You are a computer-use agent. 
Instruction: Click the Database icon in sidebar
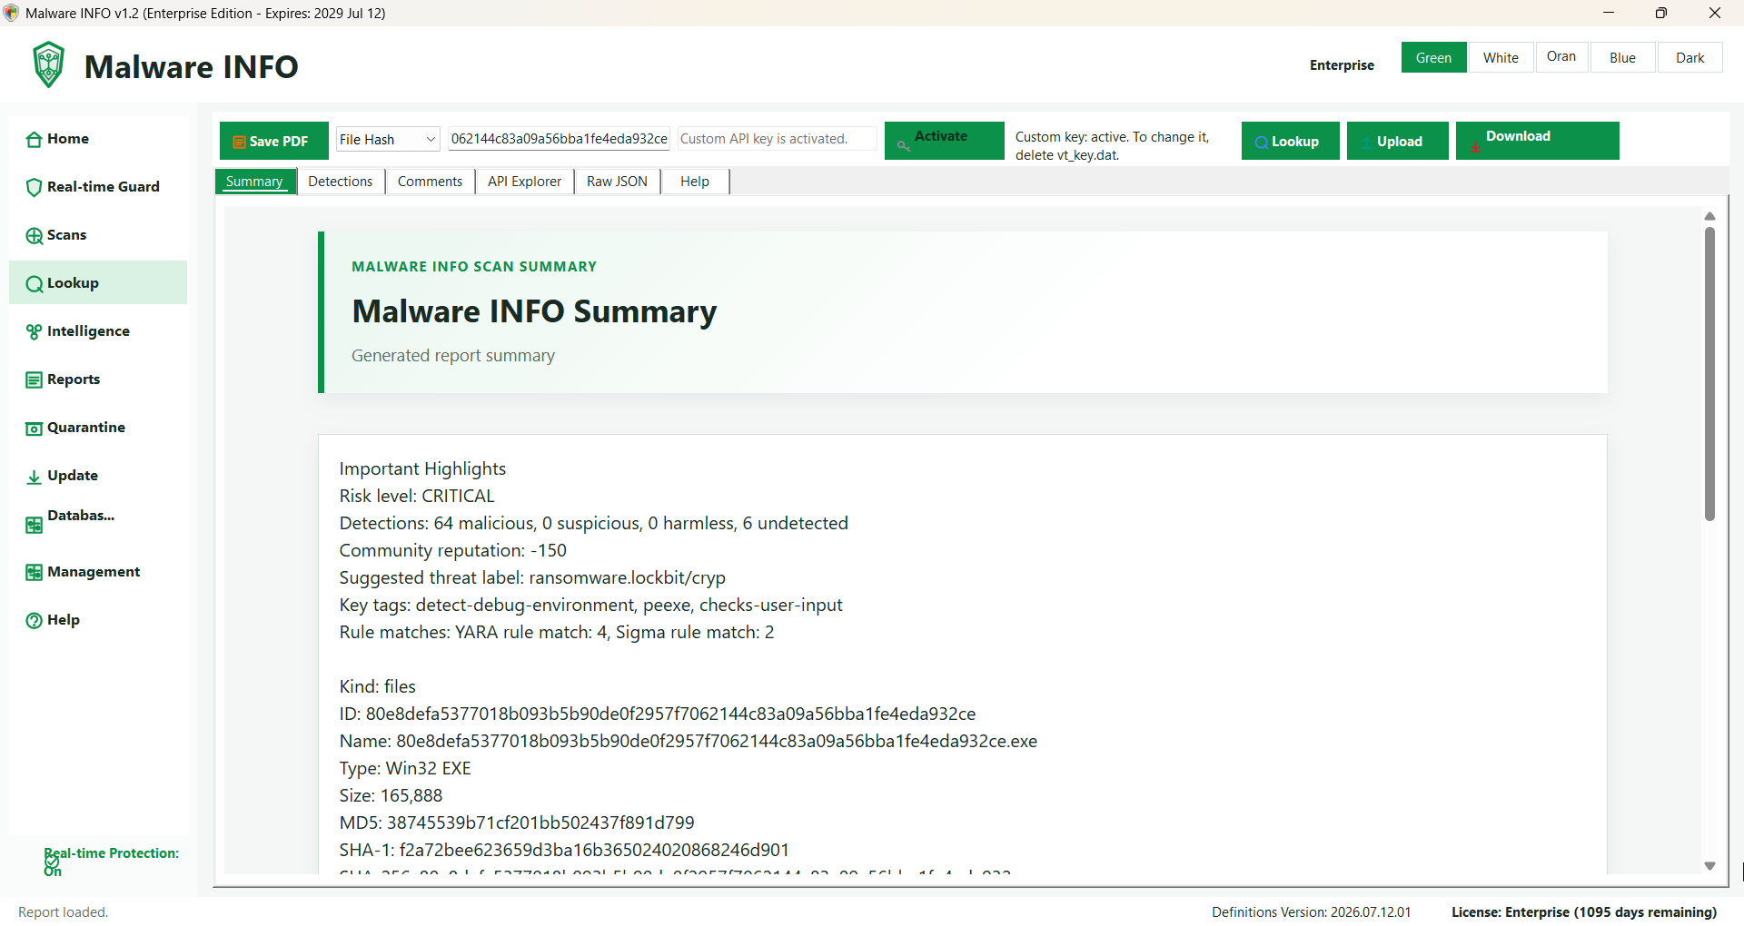[x=34, y=525]
